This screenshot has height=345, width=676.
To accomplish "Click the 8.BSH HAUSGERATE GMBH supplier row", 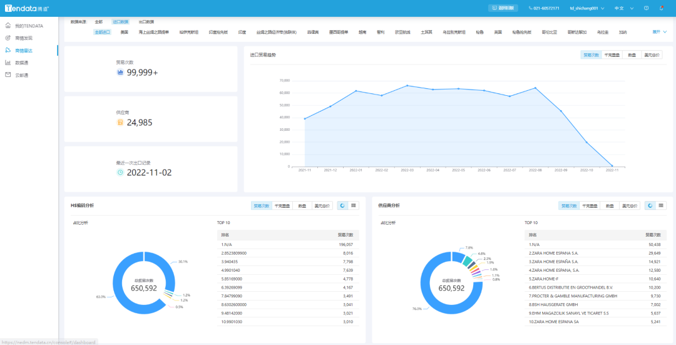I will [596, 304].
